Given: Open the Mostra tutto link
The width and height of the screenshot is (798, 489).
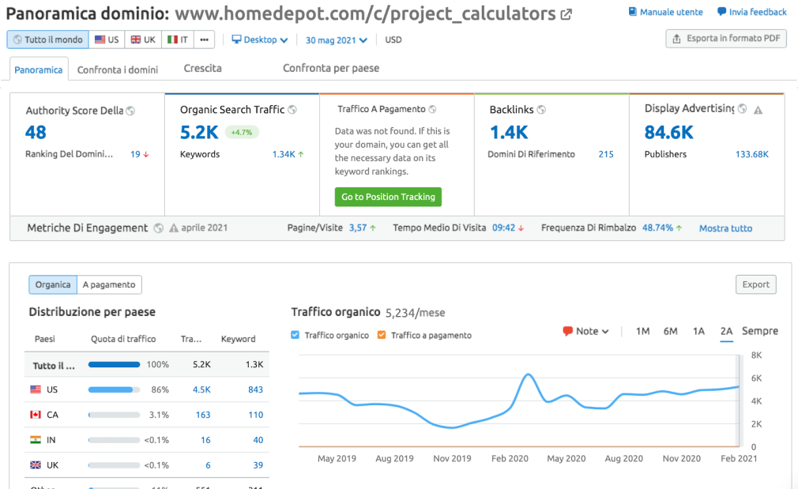Looking at the screenshot, I should coord(726,228).
